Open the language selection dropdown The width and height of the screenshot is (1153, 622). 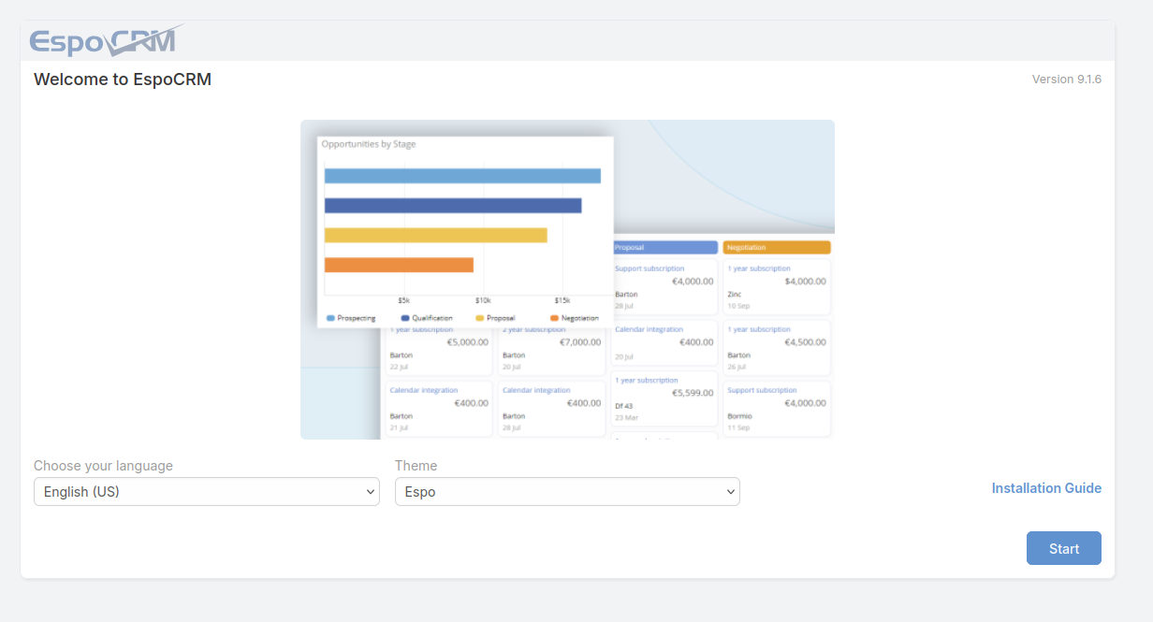[207, 492]
